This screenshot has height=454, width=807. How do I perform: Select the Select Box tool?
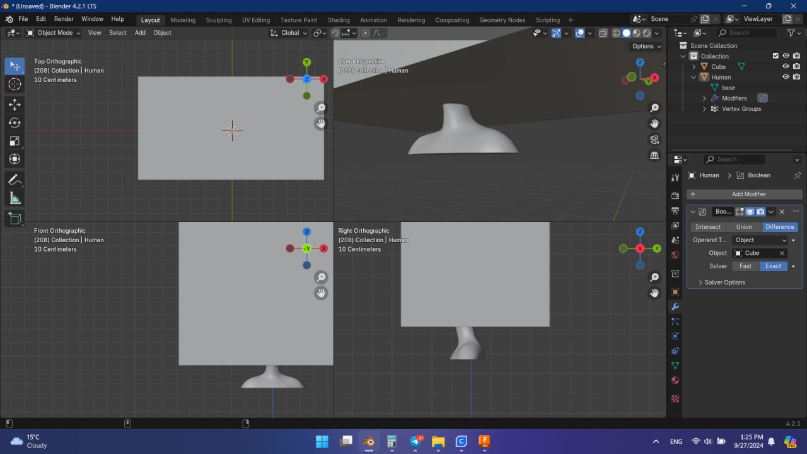15,66
